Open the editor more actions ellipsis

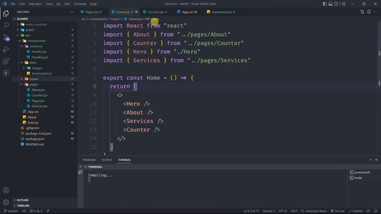pyautogui.click(x=376, y=12)
